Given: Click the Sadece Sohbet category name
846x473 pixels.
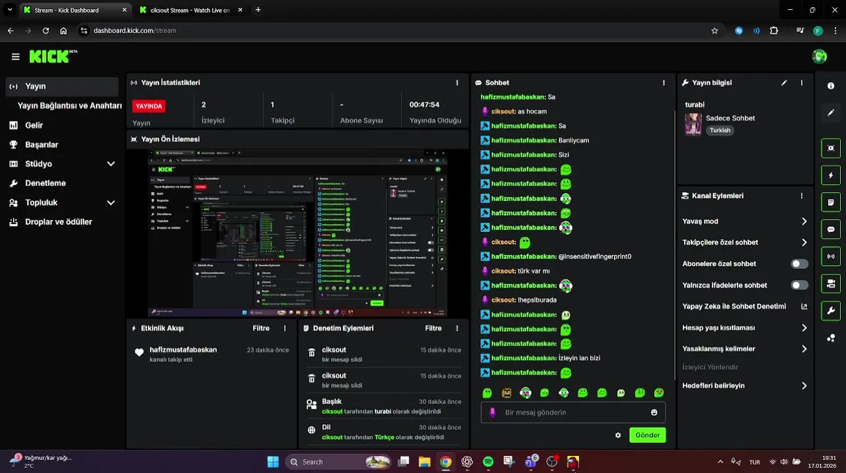Looking at the screenshot, I should [730, 118].
